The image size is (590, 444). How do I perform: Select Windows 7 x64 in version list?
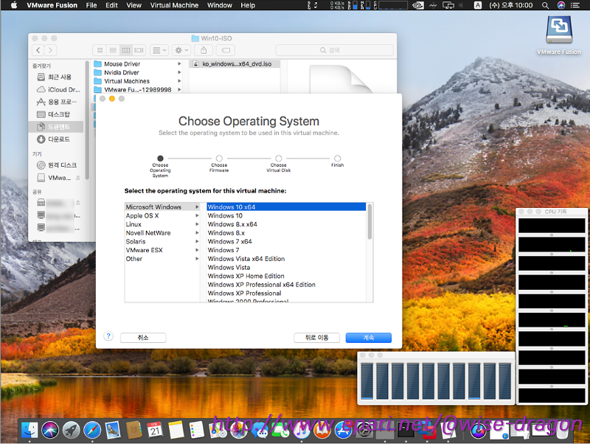(x=286, y=242)
